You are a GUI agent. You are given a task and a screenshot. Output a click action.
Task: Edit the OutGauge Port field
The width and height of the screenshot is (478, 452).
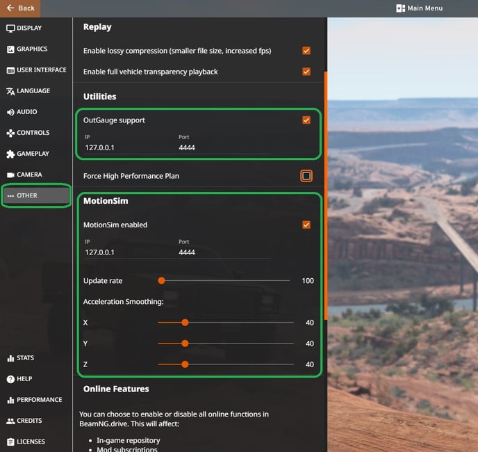tap(224, 147)
